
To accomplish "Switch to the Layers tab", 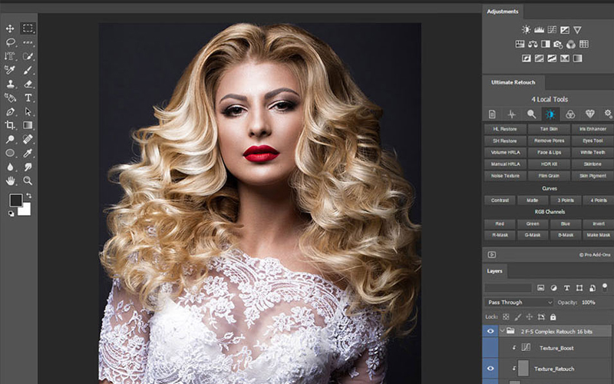I will pos(494,271).
